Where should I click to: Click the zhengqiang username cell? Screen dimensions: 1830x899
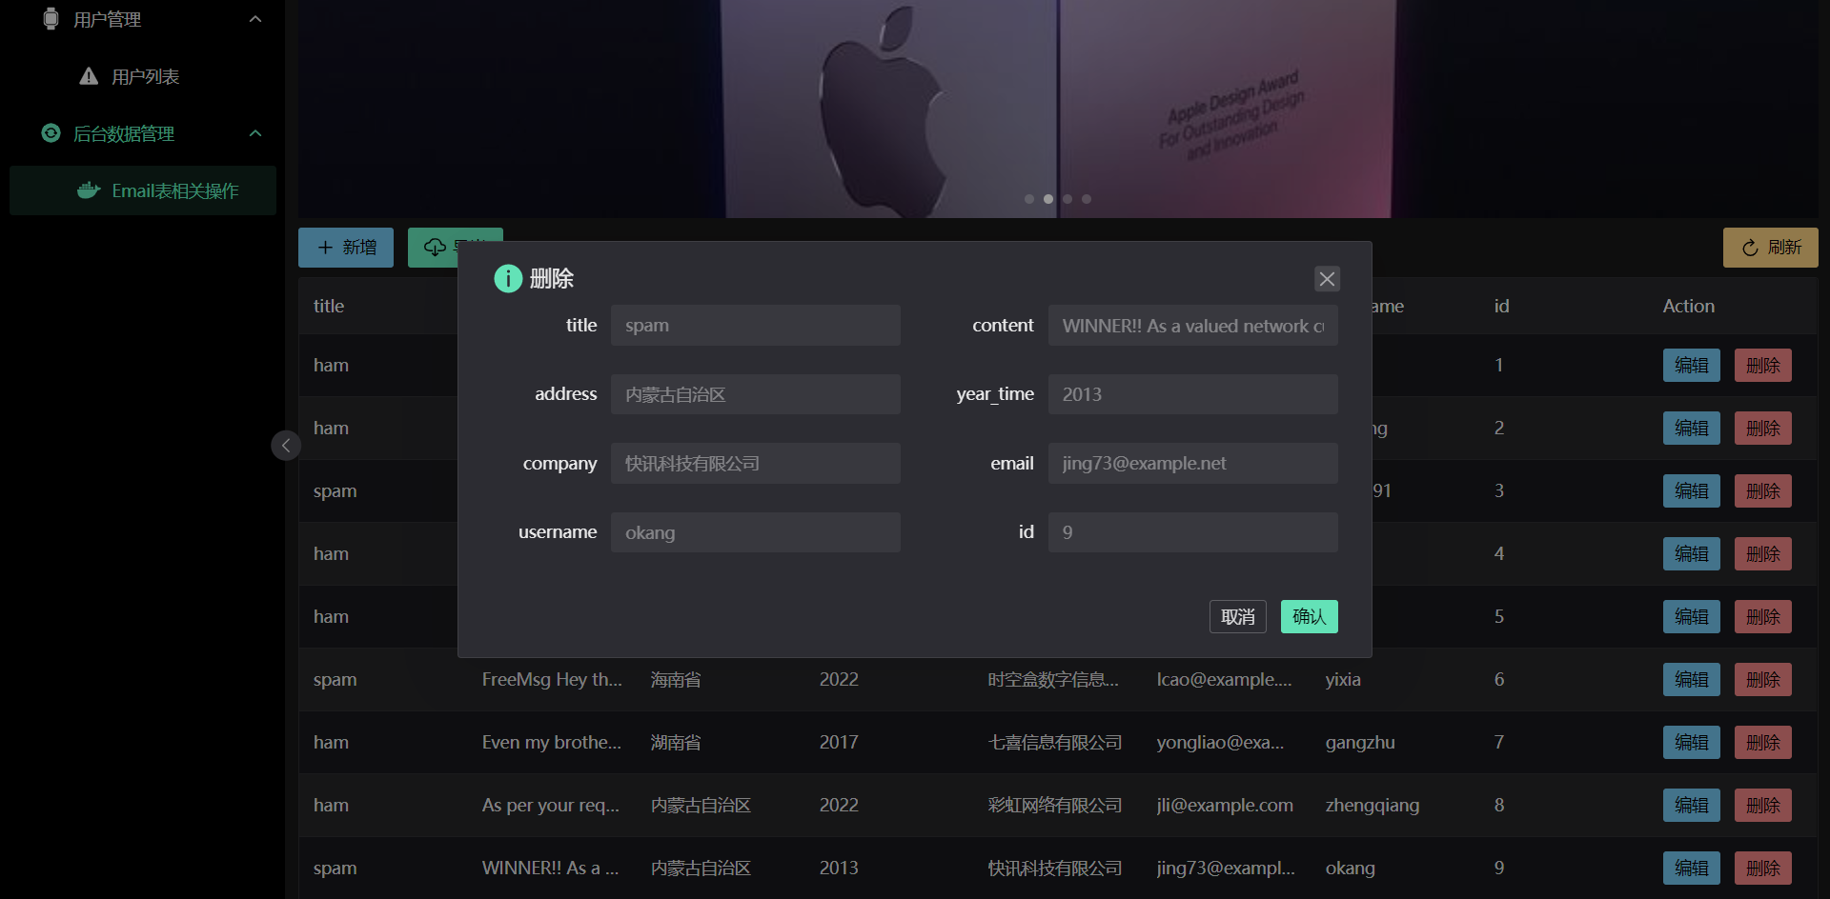coord(1372,806)
